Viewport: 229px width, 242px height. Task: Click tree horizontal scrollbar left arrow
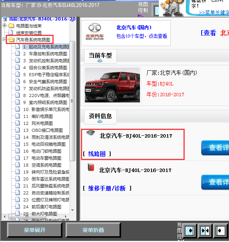click(x=5, y=216)
